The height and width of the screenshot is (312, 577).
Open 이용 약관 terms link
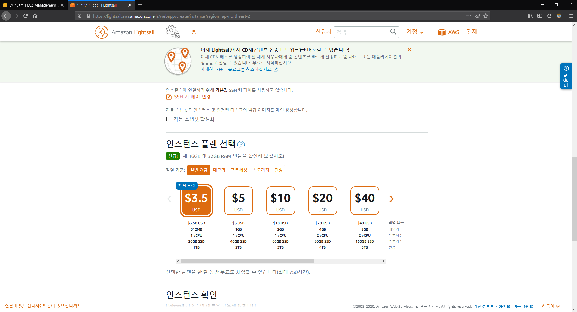click(x=523, y=306)
